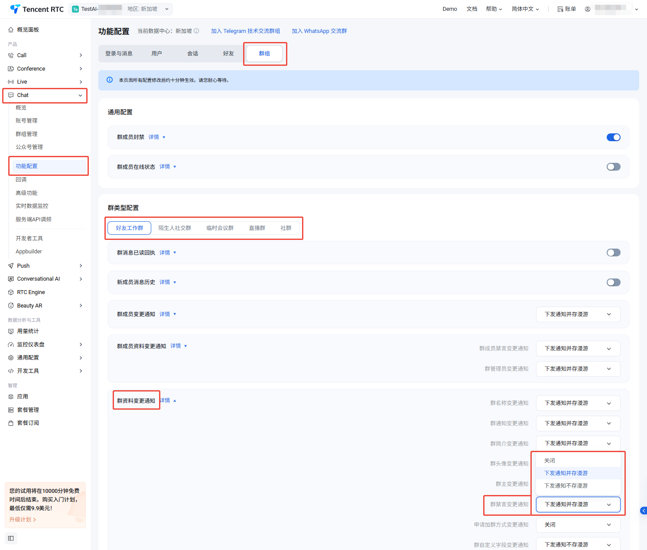
Task: Click the info icon beside 新加坡 data center
Action: click(196, 31)
